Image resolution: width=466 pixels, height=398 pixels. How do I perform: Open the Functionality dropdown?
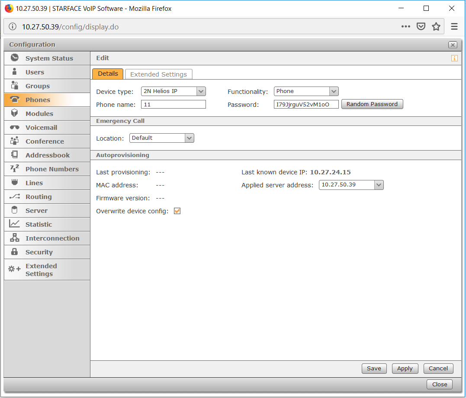[x=334, y=91]
